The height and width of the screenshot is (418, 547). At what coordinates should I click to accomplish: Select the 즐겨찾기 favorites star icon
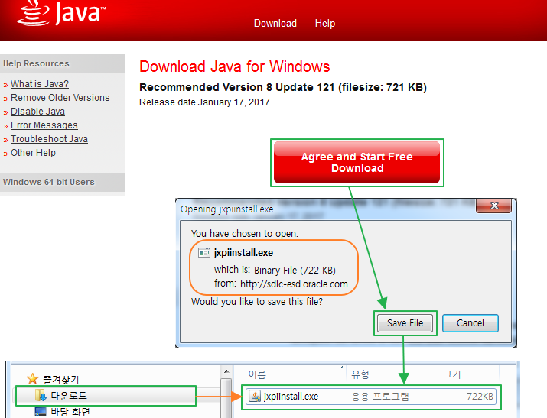pos(32,378)
